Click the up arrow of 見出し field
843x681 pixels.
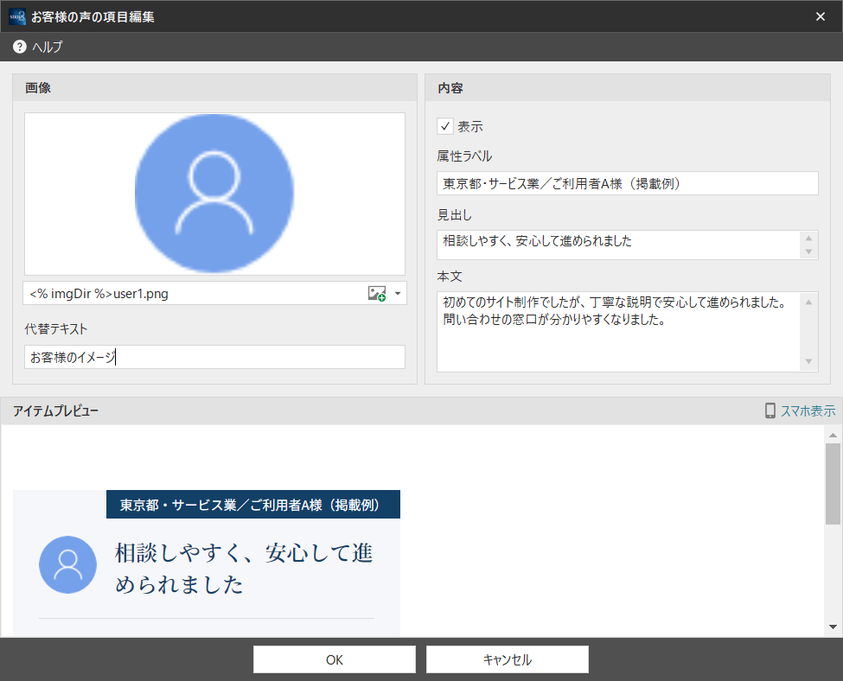(x=808, y=239)
